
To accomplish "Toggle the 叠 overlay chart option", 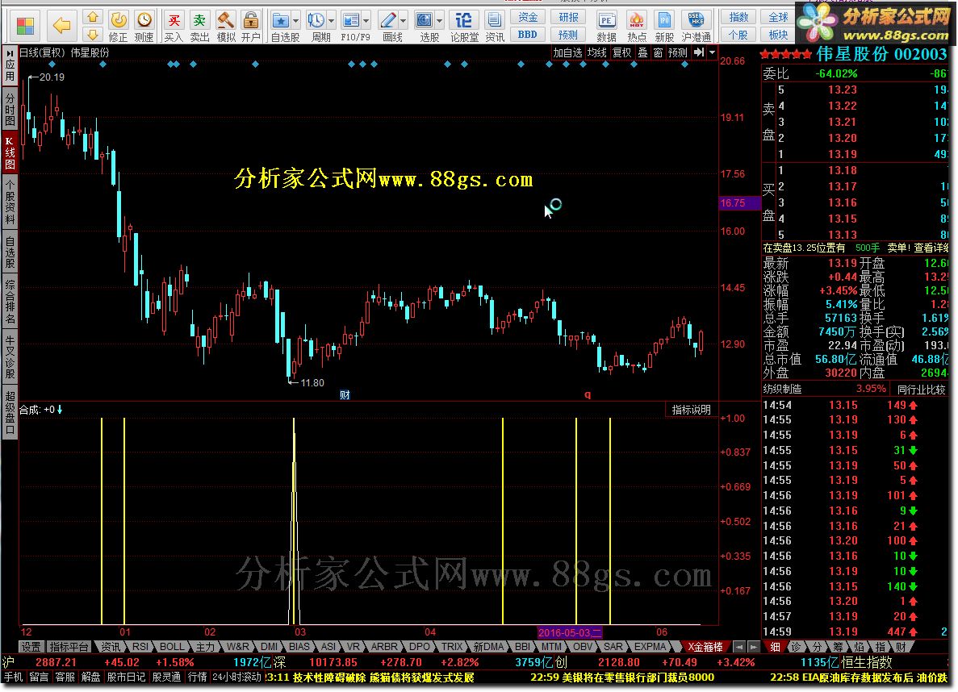I will (x=642, y=53).
